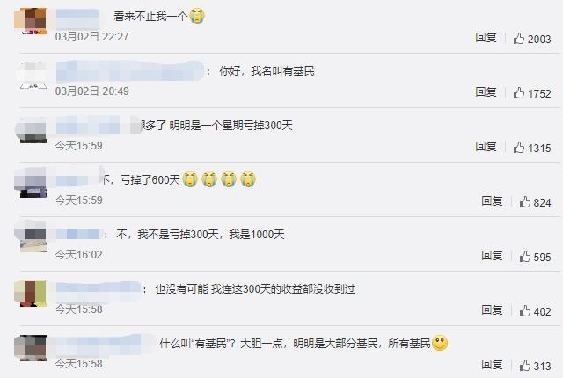Reply to the 22:27 comment on 03月02日
The height and width of the screenshot is (378, 563).
click(486, 37)
